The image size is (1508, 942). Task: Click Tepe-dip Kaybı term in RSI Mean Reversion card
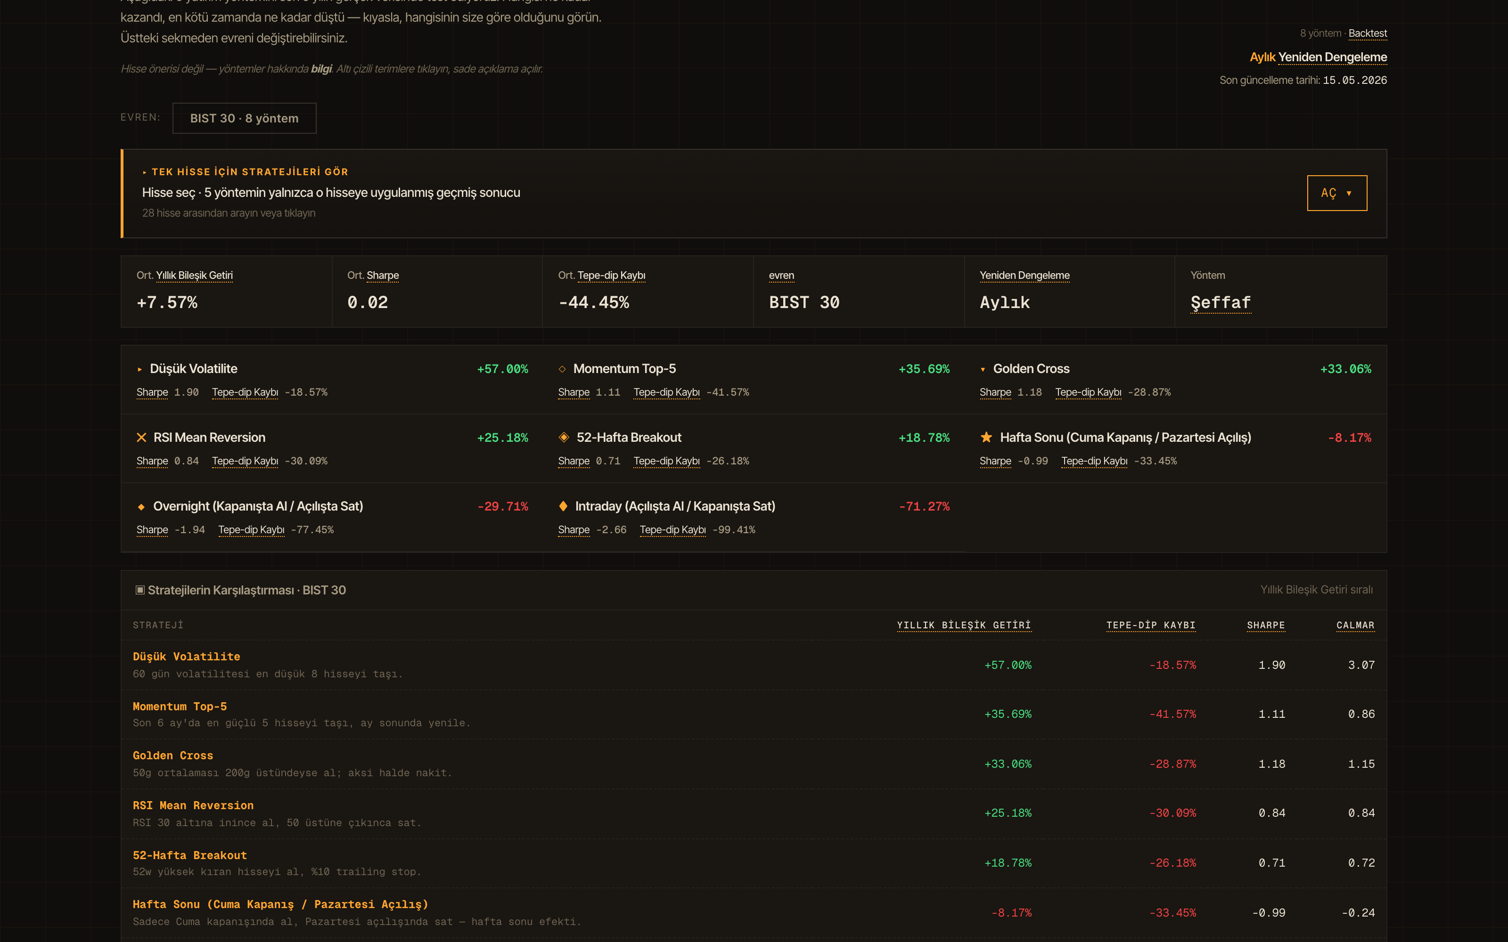tap(245, 461)
